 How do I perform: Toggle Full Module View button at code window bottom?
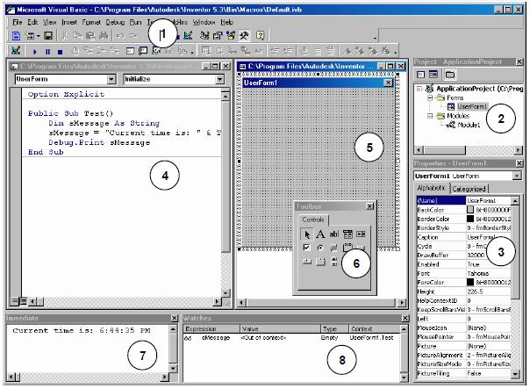point(23,301)
